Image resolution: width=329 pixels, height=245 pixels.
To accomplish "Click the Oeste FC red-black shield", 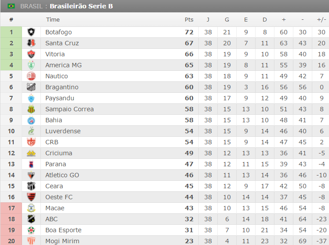I will [31, 197].
